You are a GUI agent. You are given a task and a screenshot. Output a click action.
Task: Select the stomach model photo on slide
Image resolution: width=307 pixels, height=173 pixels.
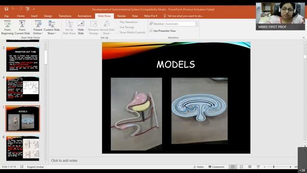(x=136, y=114)
